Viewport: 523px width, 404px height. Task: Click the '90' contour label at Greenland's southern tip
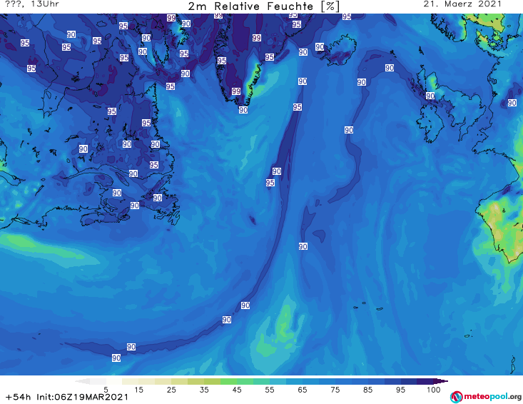point(243,110)
